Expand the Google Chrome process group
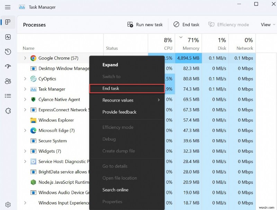Screen dimensions: 277x210 click(x=25, y=58)
